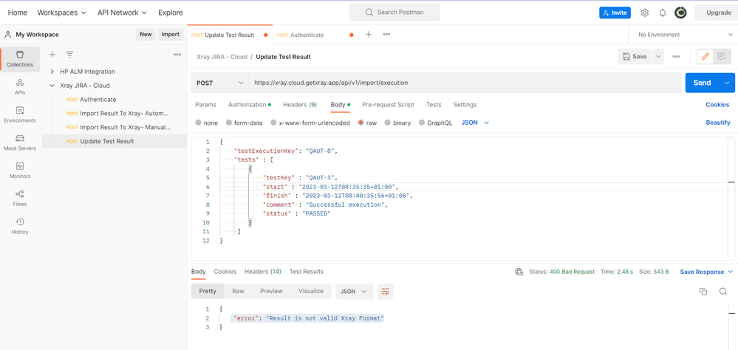Create new collection with plus icon
The image size is (738, 350).
click(x=52, y=55)
